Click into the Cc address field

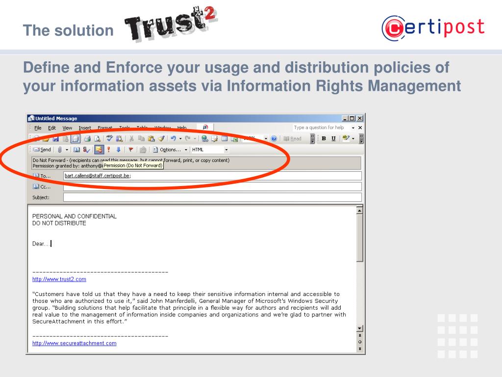click(213, 187)
